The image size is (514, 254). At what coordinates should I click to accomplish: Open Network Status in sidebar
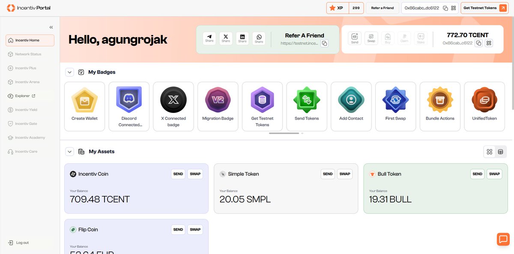click(x=30, y=54)
